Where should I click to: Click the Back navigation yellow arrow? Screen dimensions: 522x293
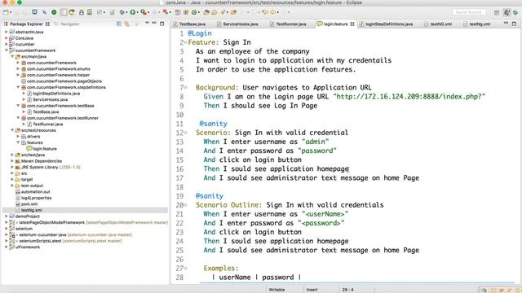[x=264, y=12]
